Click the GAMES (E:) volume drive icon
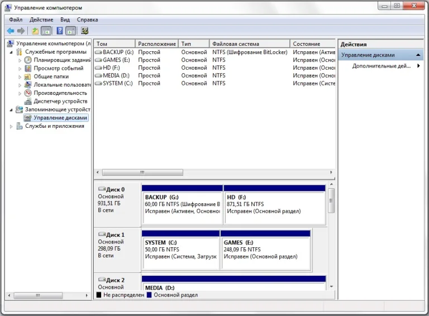Viewport: 429px width, 316px height. click(98, 60)
